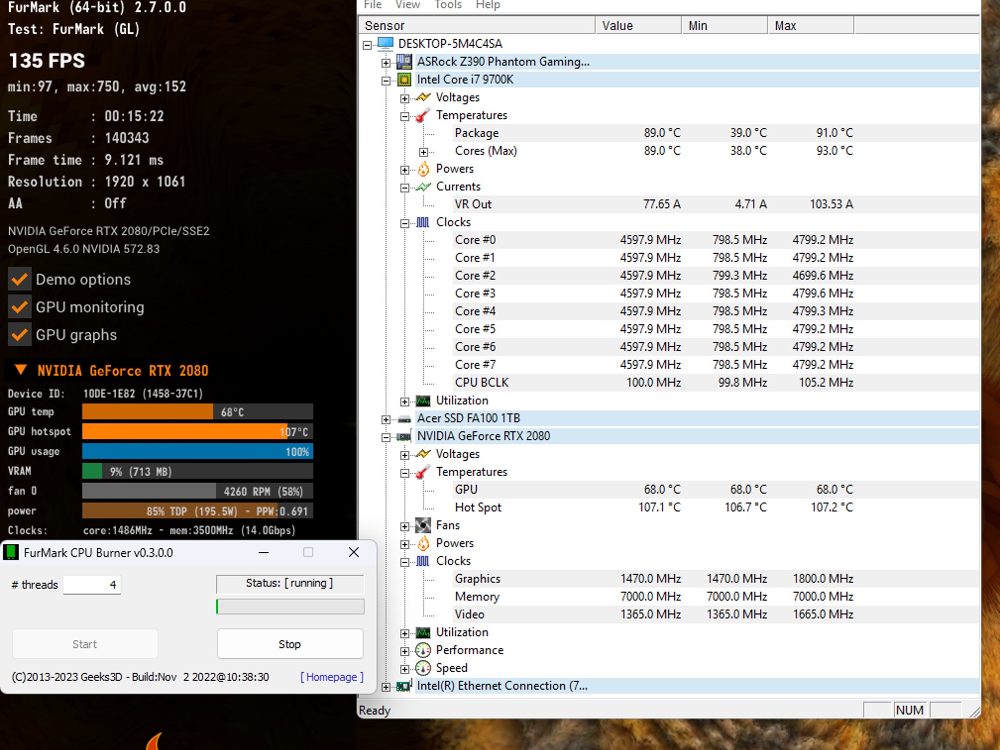Collapse the NVIDIA GeForce RTX 2080 orange triangle
Image resolution: width=1000 pixels, height=750 pixels.
pos(21,370)
